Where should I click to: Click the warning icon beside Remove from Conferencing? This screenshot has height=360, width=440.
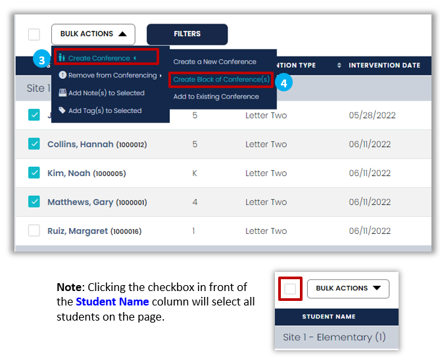62,75
